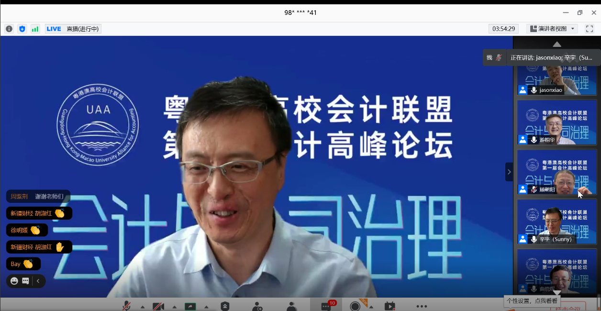Open the 演讲者视图 view dropdown
The height and width of the screenshot is (311, 601).
click(x=552, y=29)
